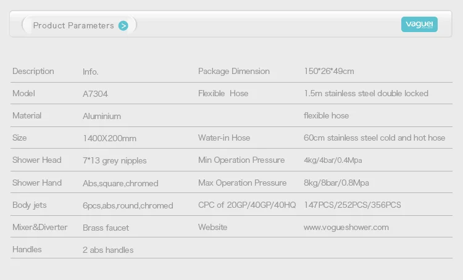Click the Shower Hand label
Image resolution: width=463 pixels, height=280 pixels.
click(37, 183)
